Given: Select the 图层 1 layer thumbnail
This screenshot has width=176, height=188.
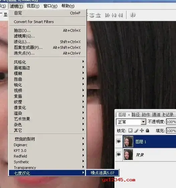Looking at the screenshot, I should click(128, 142).
